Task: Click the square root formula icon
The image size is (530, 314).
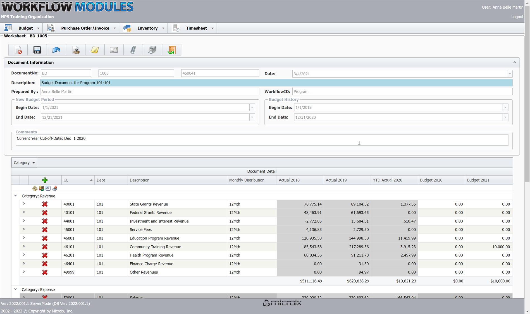Action: [x=48, y=188]
